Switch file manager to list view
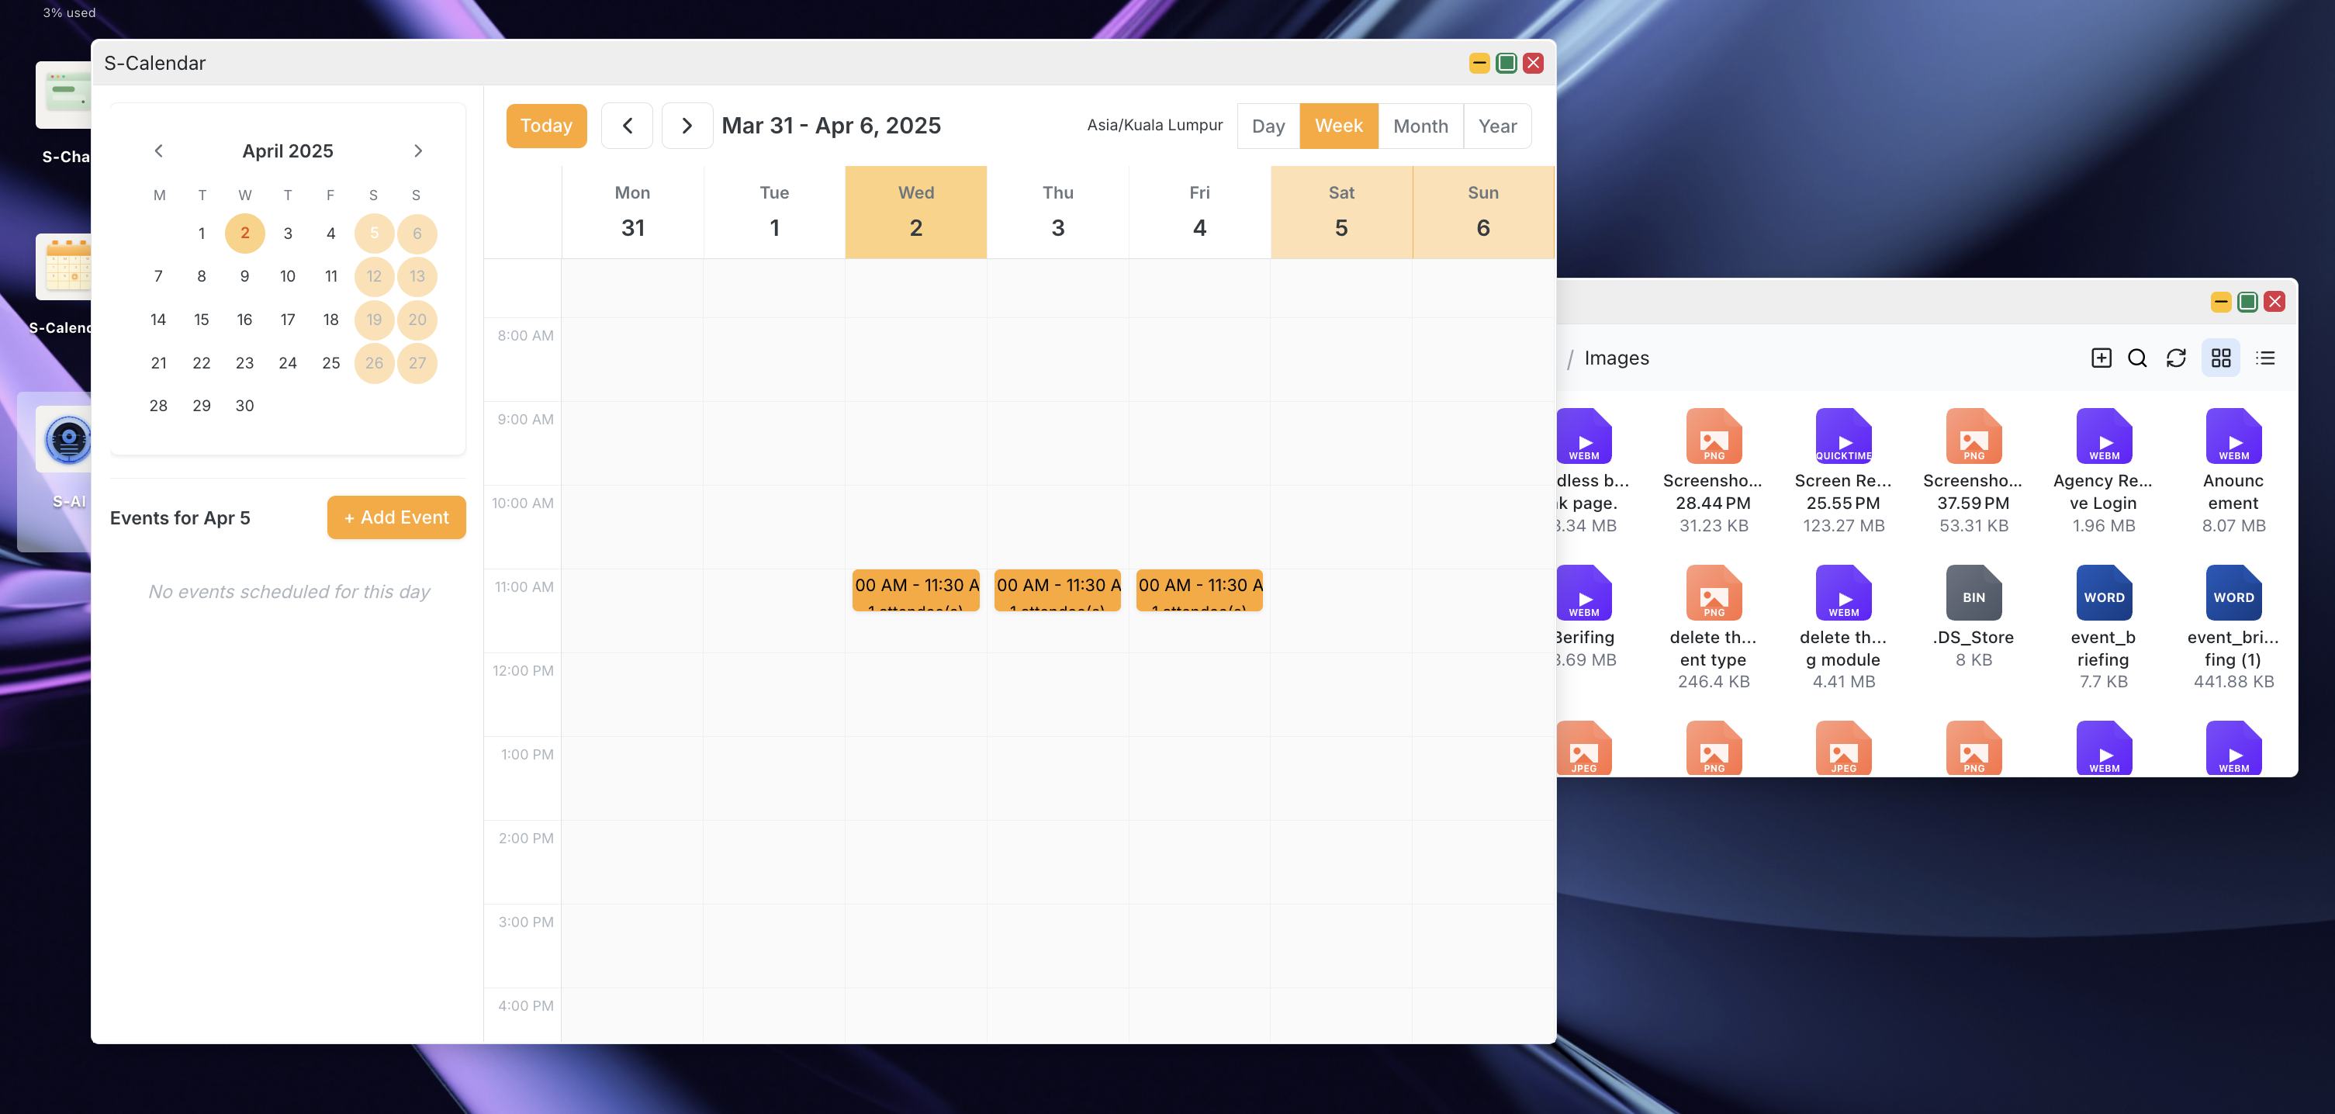2335x1114 pixels. click(2264, 358)
